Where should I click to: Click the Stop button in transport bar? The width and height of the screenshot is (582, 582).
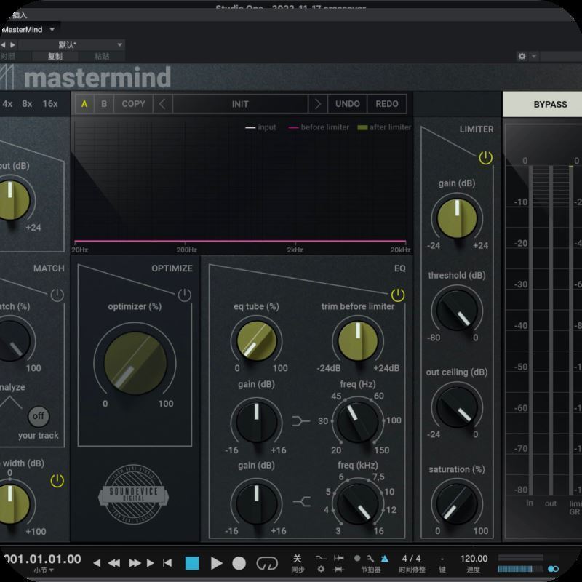point(192,563)
